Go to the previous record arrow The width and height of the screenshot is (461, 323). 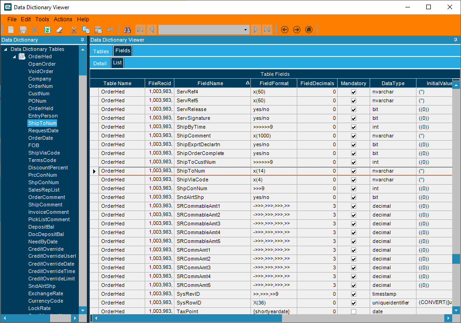pyautogui.click(x=152, y=30)
